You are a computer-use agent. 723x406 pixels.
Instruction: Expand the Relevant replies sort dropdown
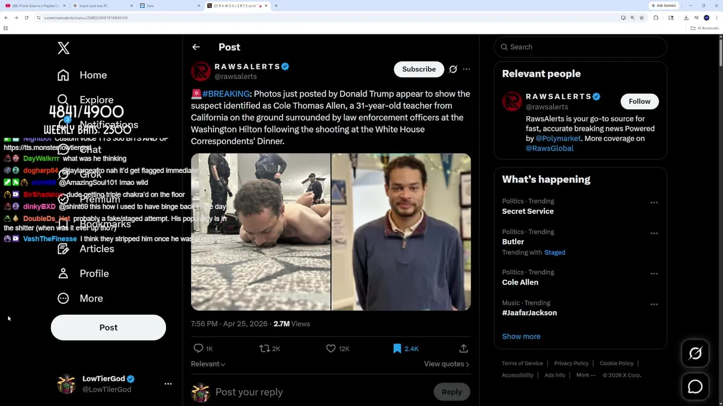pos(208,364)
